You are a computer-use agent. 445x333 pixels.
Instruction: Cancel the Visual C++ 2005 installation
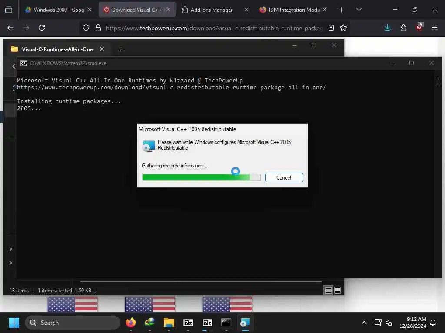click(x=284, y=177)
